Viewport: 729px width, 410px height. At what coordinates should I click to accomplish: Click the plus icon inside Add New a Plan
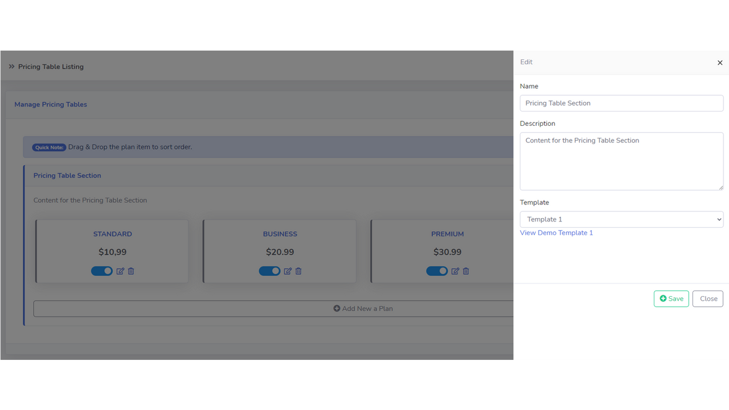tap(336, 308)
